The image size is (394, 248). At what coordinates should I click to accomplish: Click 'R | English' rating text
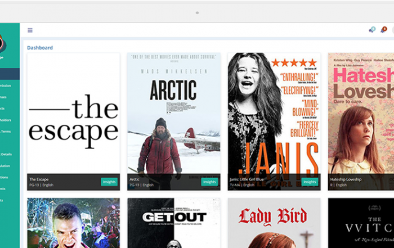click(338, 185)
